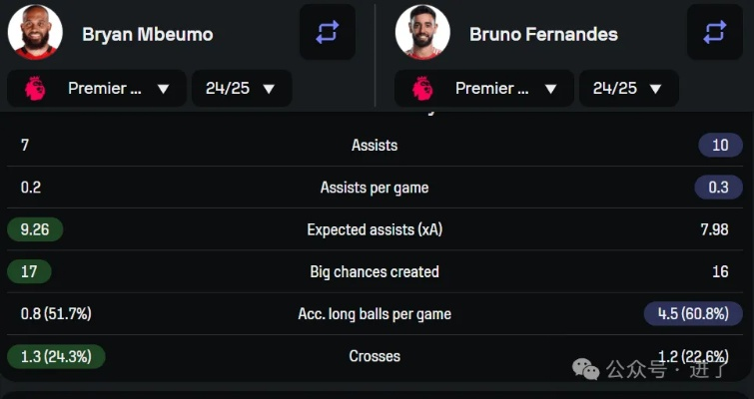Swap out Bruno Fernandes player
The width and height of the screenshot is (754, 399).
click(715, 32)
